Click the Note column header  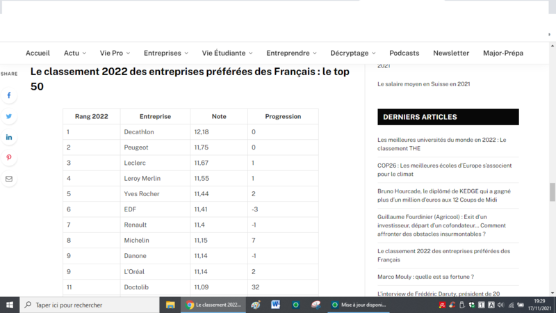click(219, 116)
